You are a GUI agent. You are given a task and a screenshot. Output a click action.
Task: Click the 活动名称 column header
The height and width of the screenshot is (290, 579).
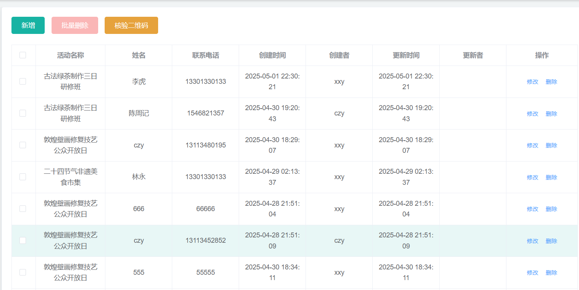click(70, 55)
